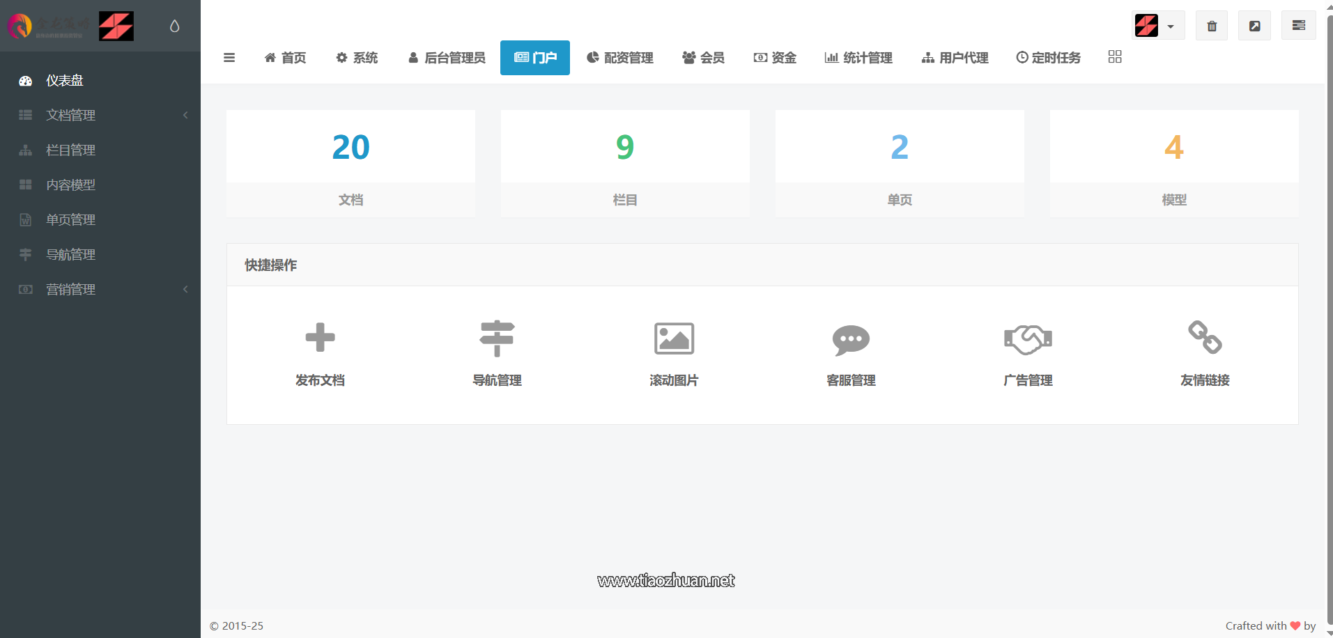
Task: Switch to the 门户 tab
Action: (534, 58)
